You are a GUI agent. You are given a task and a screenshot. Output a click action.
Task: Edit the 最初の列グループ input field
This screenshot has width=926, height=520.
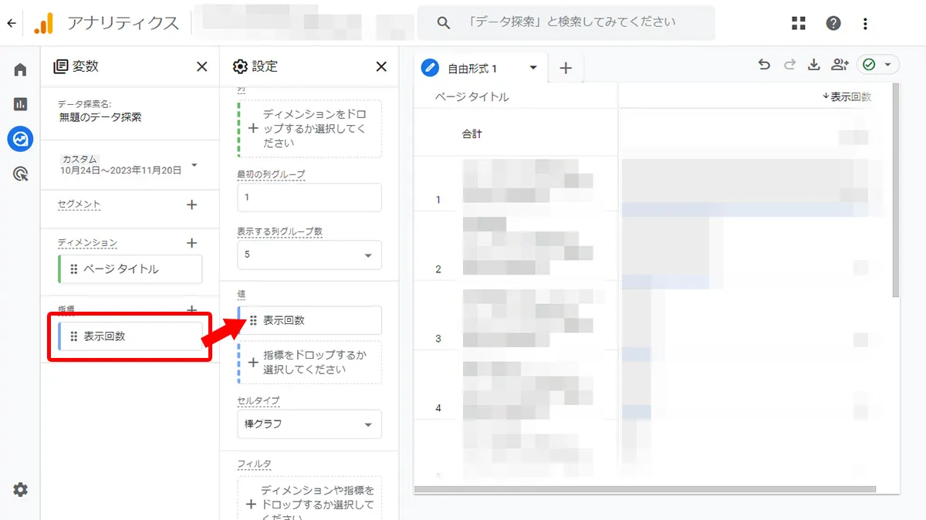tap(309, 198)
